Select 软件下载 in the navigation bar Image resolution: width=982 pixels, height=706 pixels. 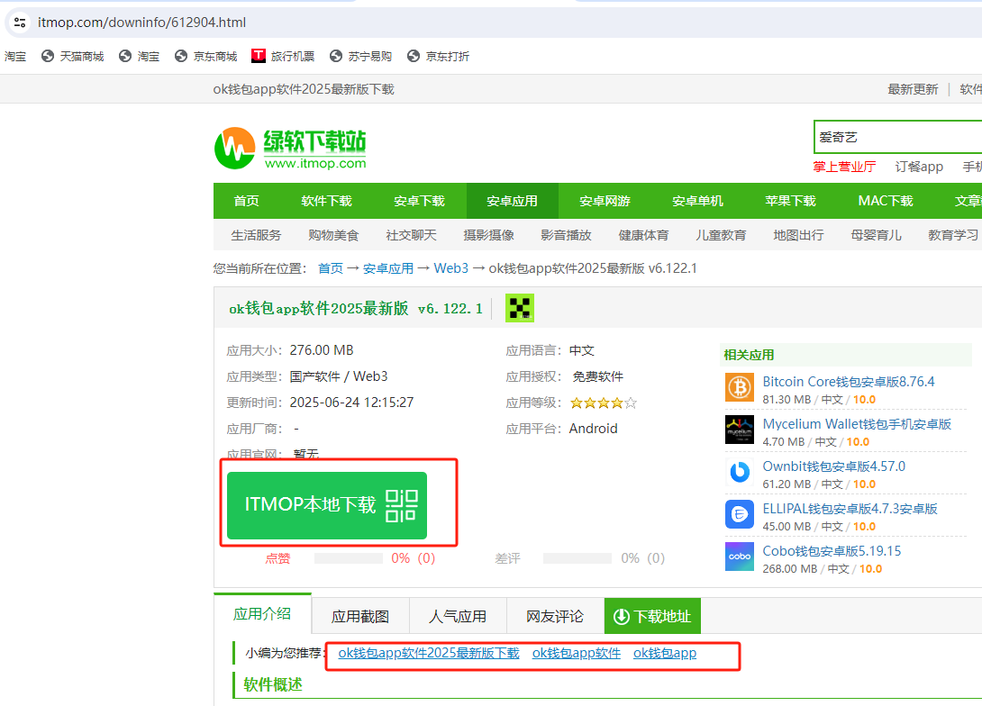[326, 201]
